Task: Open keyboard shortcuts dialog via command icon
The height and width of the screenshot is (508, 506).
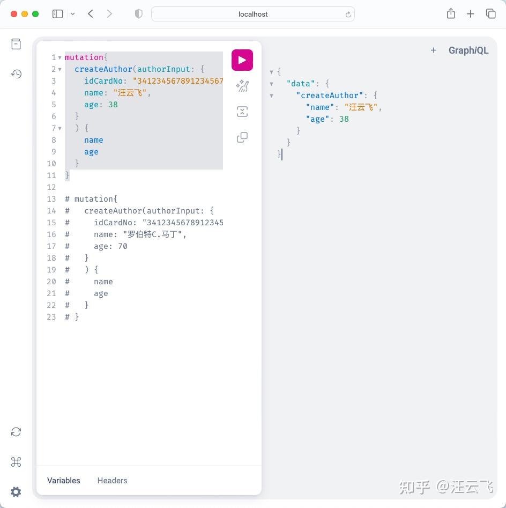Action: (x=16, y=462)
